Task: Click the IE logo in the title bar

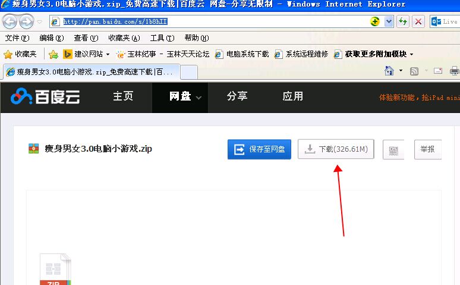Action: click(x=5, y=4)
